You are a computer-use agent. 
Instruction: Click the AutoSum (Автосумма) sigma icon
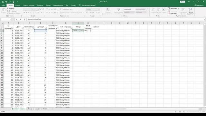(169, 8)
